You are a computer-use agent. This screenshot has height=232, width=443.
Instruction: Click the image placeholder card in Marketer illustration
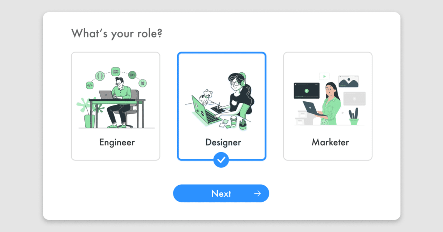tap(349, 81)
